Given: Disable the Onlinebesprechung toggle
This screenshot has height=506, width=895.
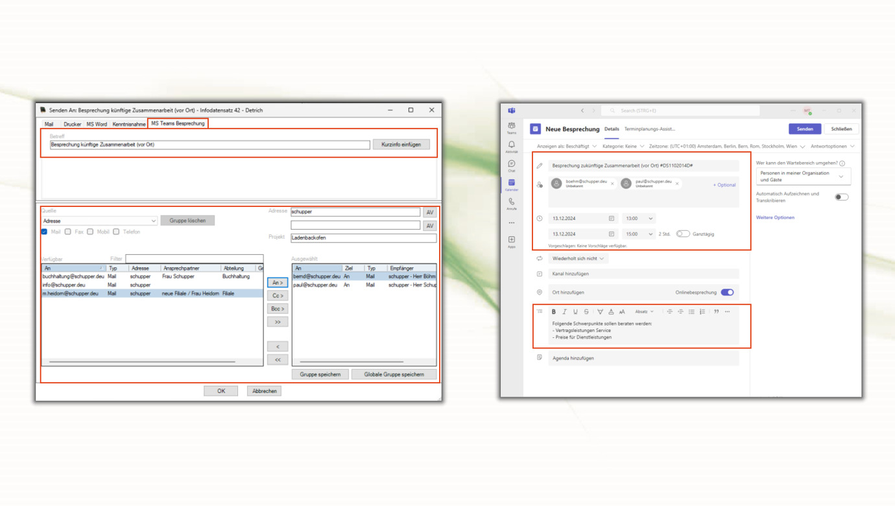Looking at the screenshot, I should pyautogui.click(x=727, y=293).
